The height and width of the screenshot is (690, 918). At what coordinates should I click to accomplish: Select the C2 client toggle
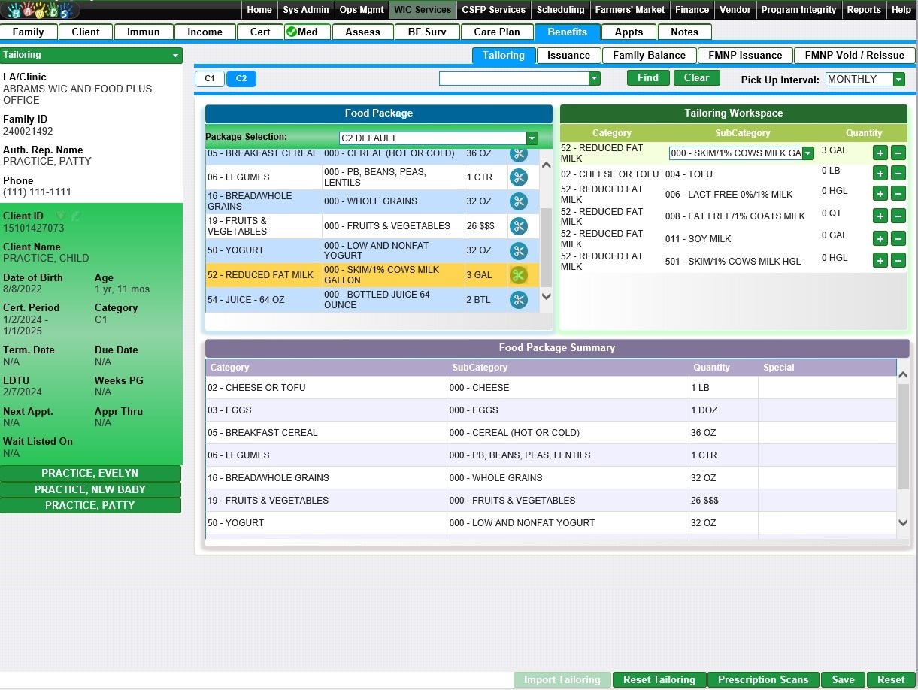point(241,78)
